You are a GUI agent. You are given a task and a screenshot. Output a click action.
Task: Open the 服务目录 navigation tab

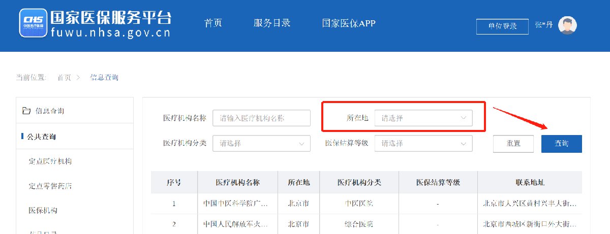272,23
